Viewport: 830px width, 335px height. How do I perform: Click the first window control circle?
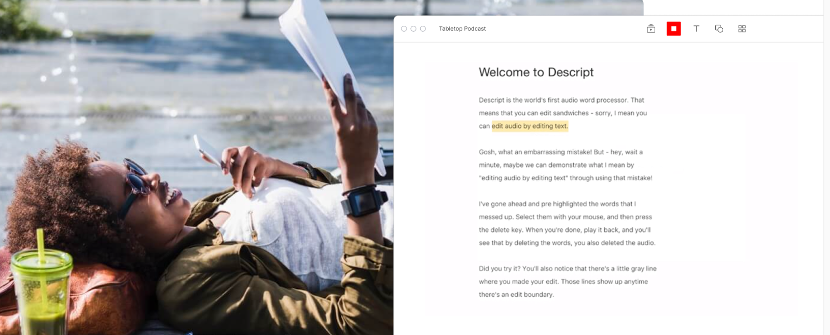pos(404,29)
